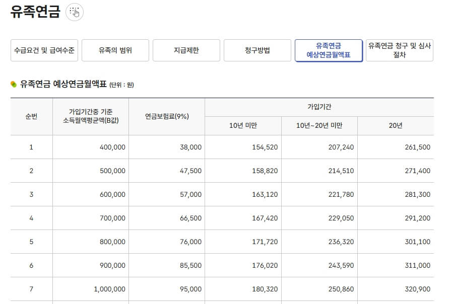Open the 유족연금 청구 및 심사 절차 tab
The height and width of the screenshot is (304, 452).
click(400, 50)
